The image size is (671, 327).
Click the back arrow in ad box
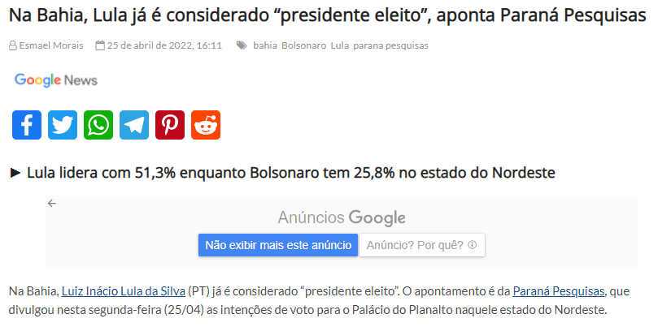click(52, 204)
